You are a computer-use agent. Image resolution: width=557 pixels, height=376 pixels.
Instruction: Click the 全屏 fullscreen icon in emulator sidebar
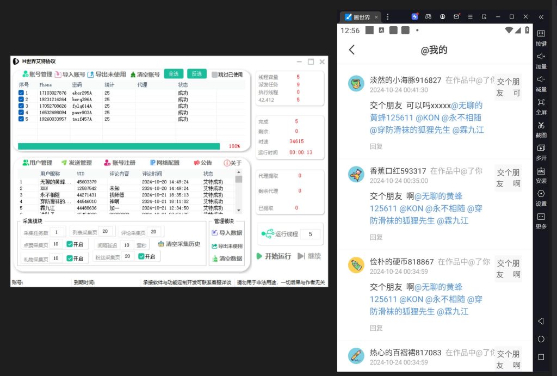pos(541,103)
